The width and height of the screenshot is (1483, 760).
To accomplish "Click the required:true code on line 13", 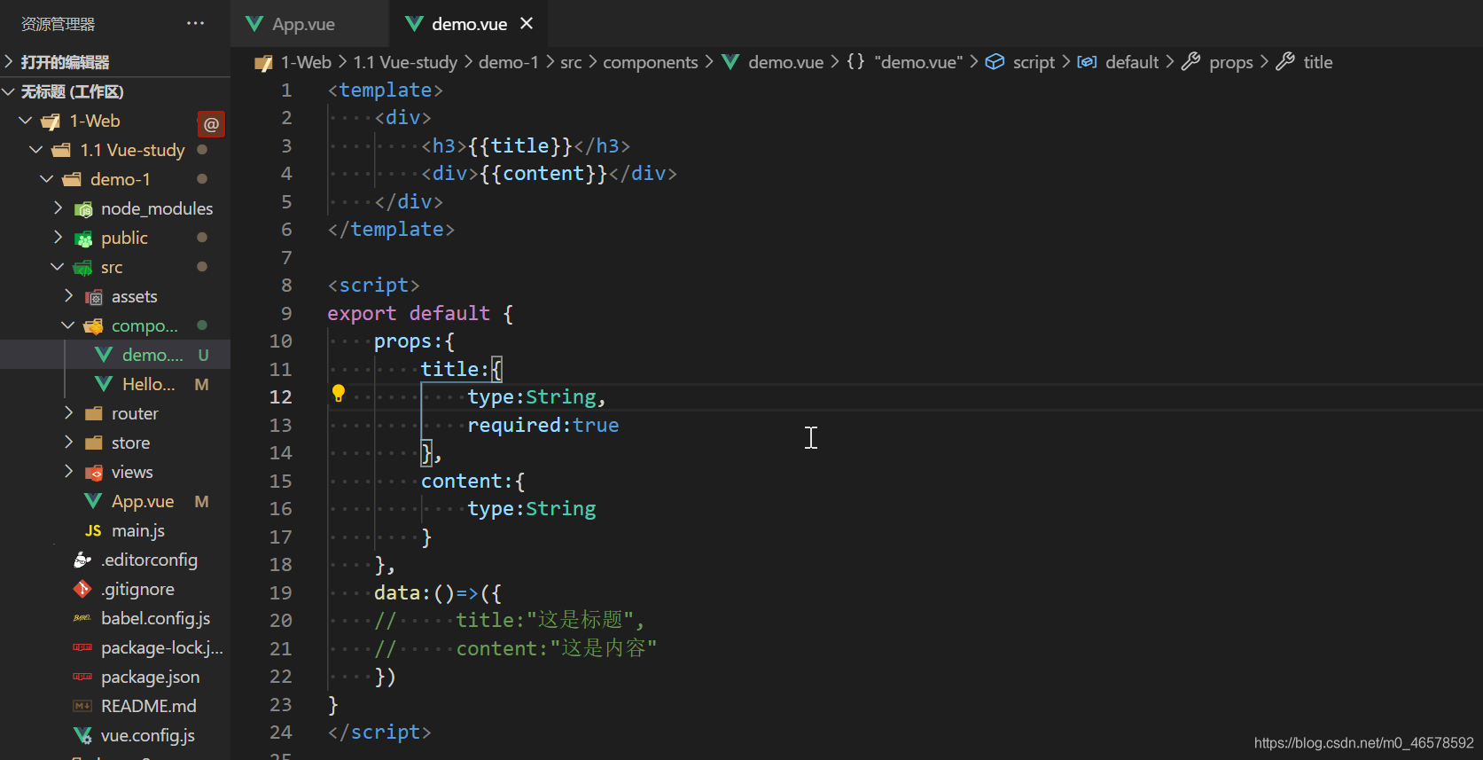I will point(542,425).
